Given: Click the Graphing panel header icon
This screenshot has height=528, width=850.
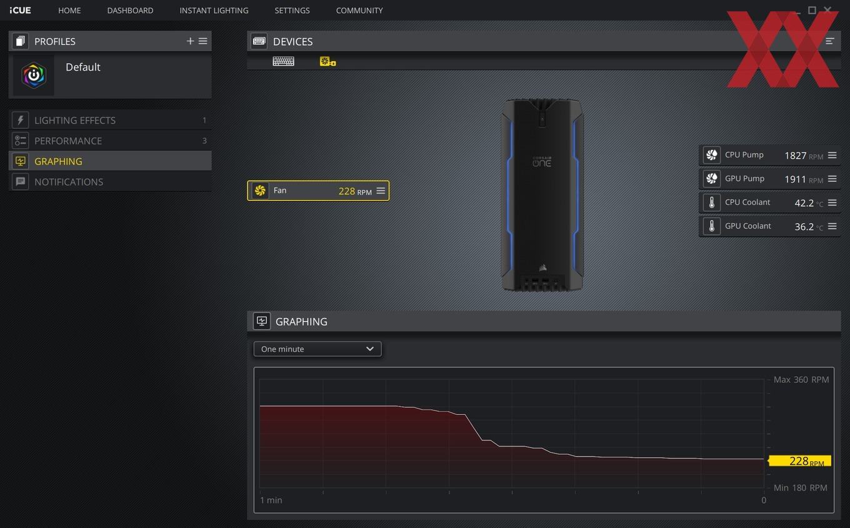Looking at the screenshot, I should 261,321.
